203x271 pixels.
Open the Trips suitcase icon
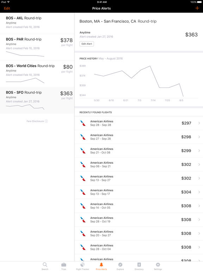point(64,265)
